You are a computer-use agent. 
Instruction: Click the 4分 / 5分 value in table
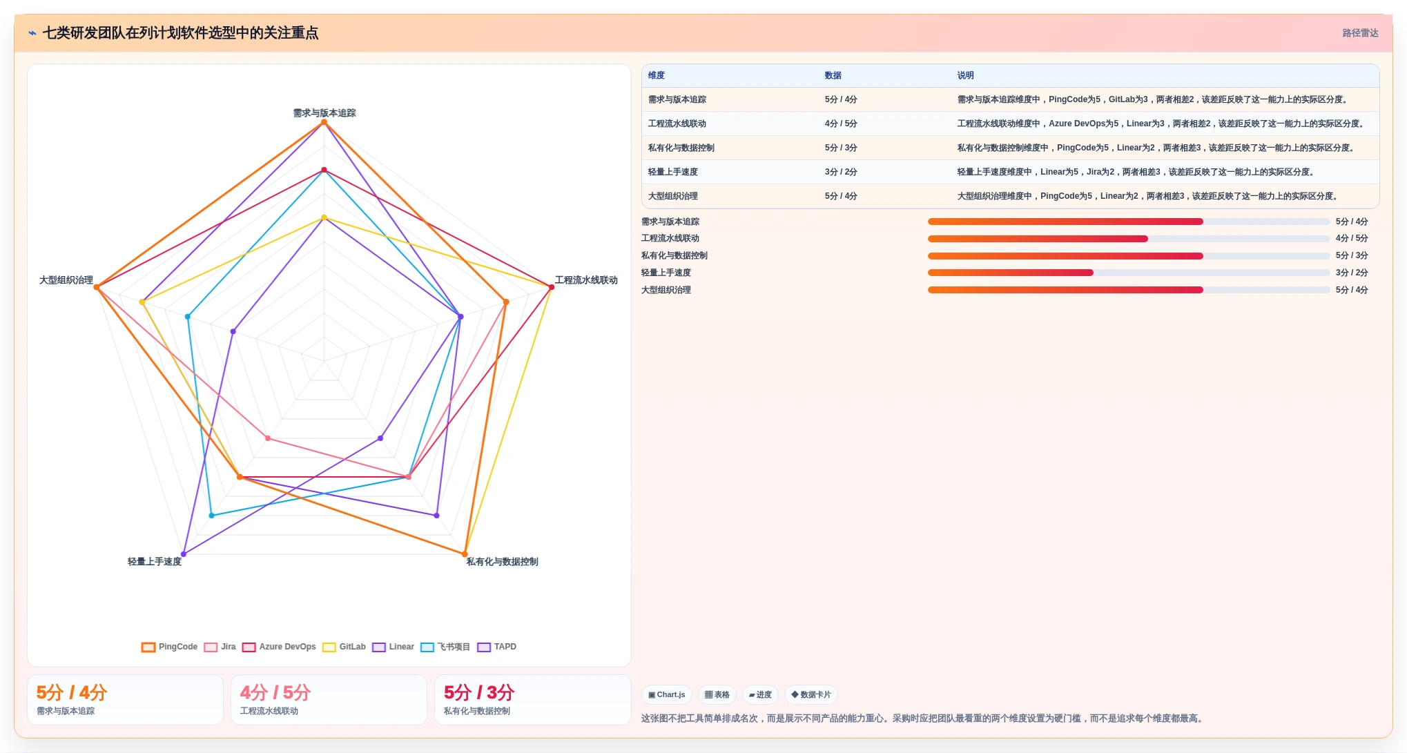coord(841,124)
